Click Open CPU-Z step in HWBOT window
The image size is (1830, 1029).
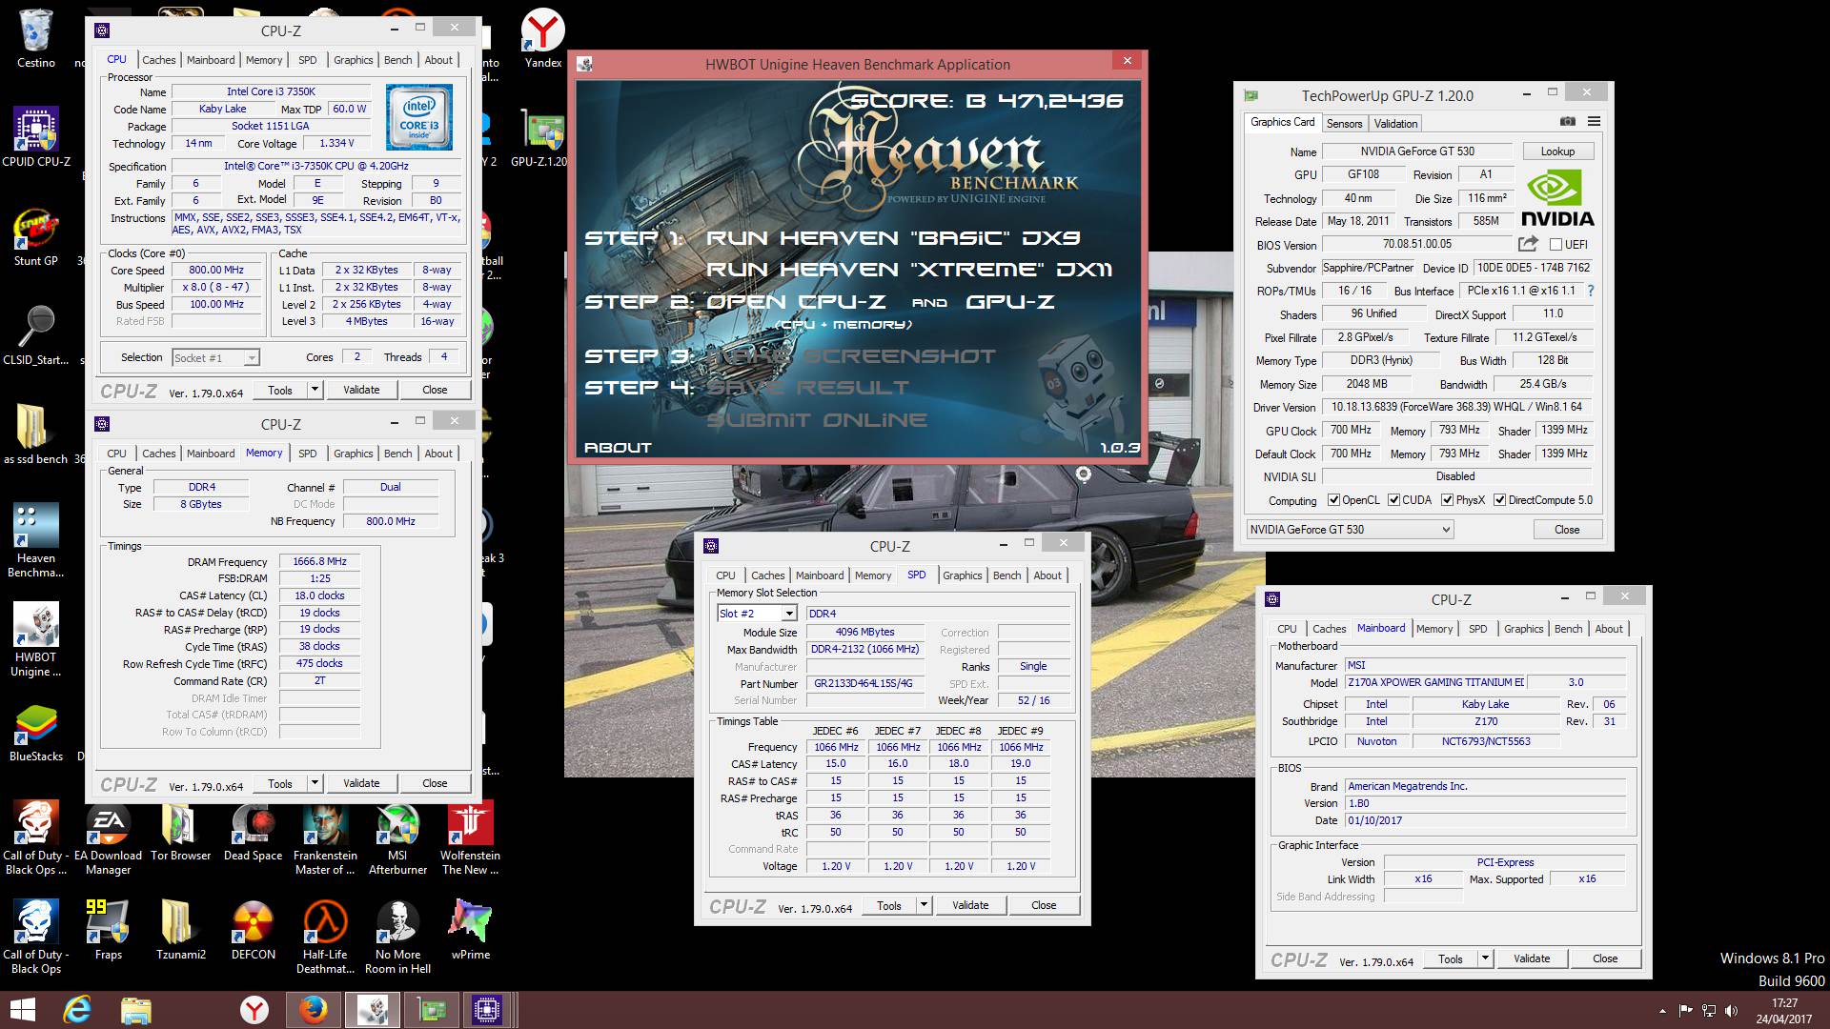pos(796,302)
